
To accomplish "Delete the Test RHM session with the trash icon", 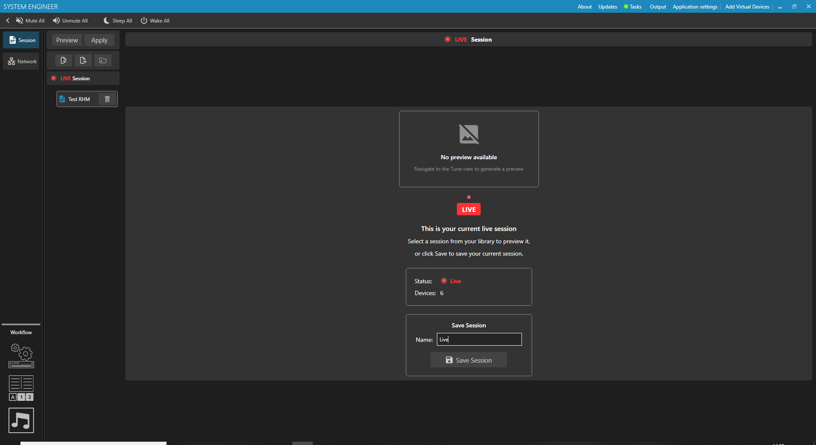I will (x=108, y=99).
